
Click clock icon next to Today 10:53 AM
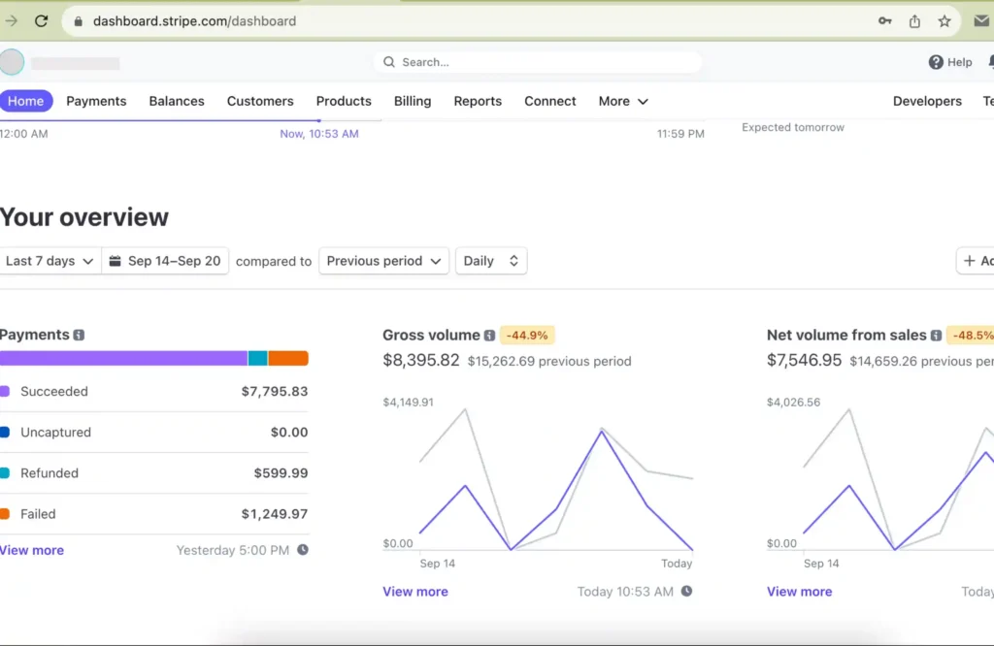pyautogui.click(x=686, y=591)
